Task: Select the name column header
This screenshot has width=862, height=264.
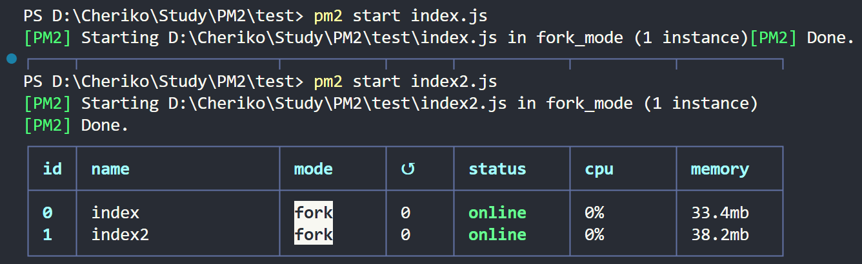Action: click(x=110, y=169)
